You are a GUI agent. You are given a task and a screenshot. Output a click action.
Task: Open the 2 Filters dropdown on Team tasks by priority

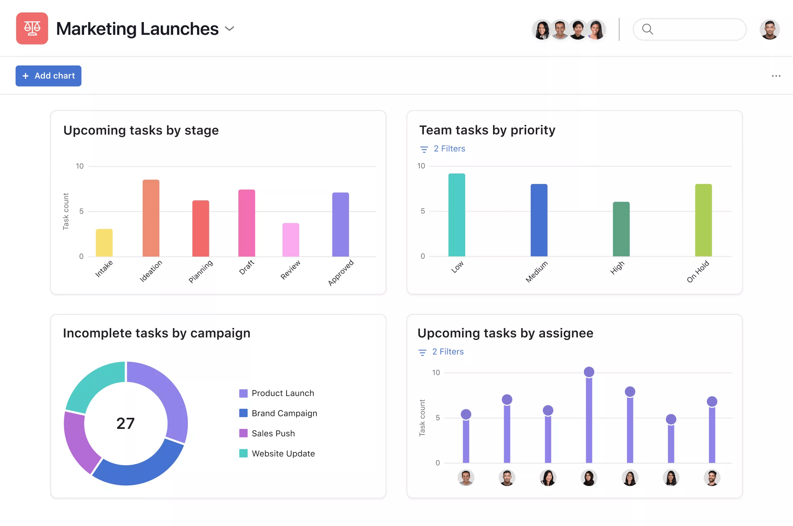(449, 148)
